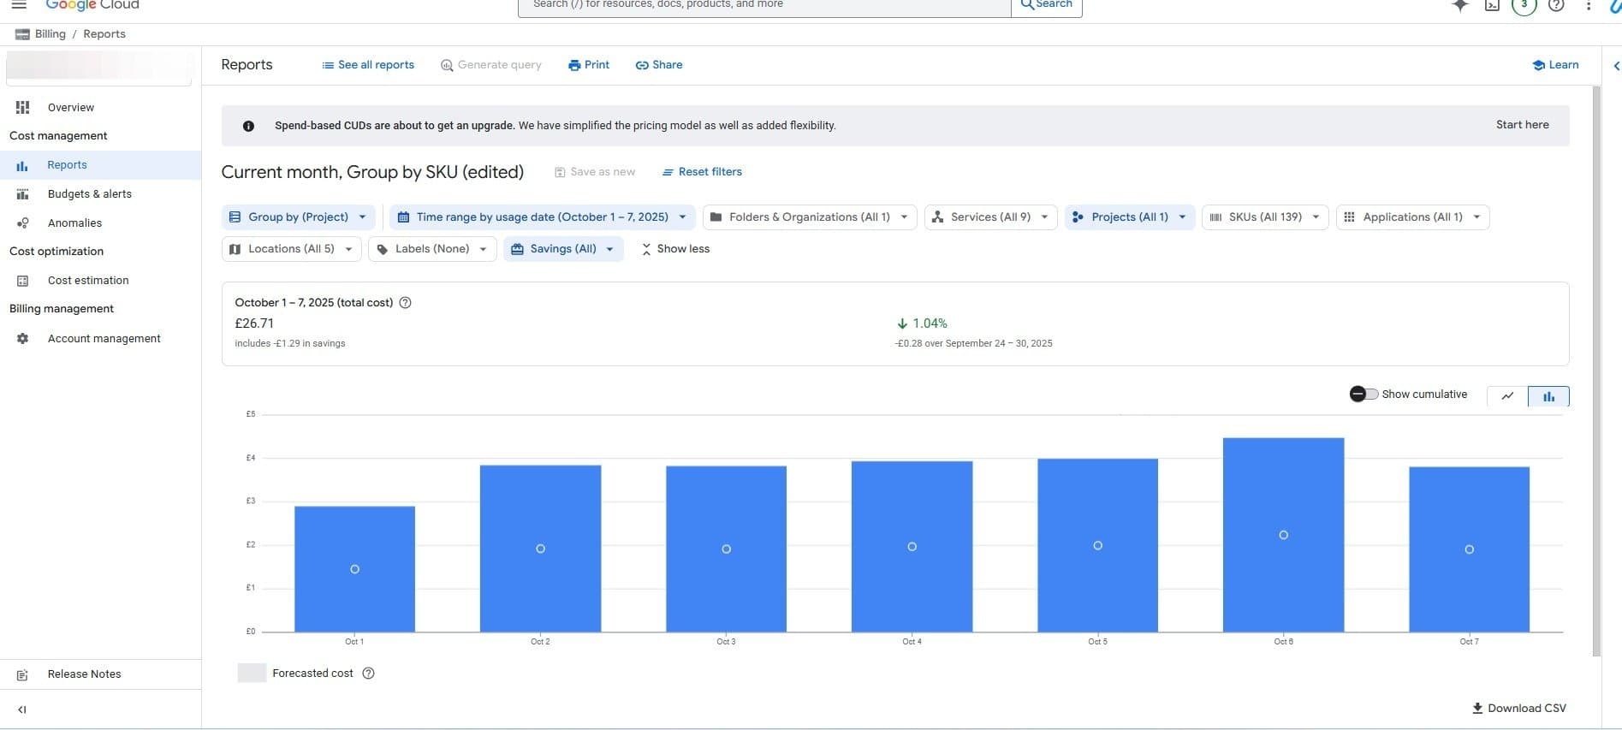Open Gemini AI assistant sparkle icon
The height and width of the screenshot is (730, 1622).
(1460, 5)
